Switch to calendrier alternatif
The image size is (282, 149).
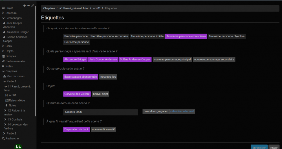coord(182,111)
